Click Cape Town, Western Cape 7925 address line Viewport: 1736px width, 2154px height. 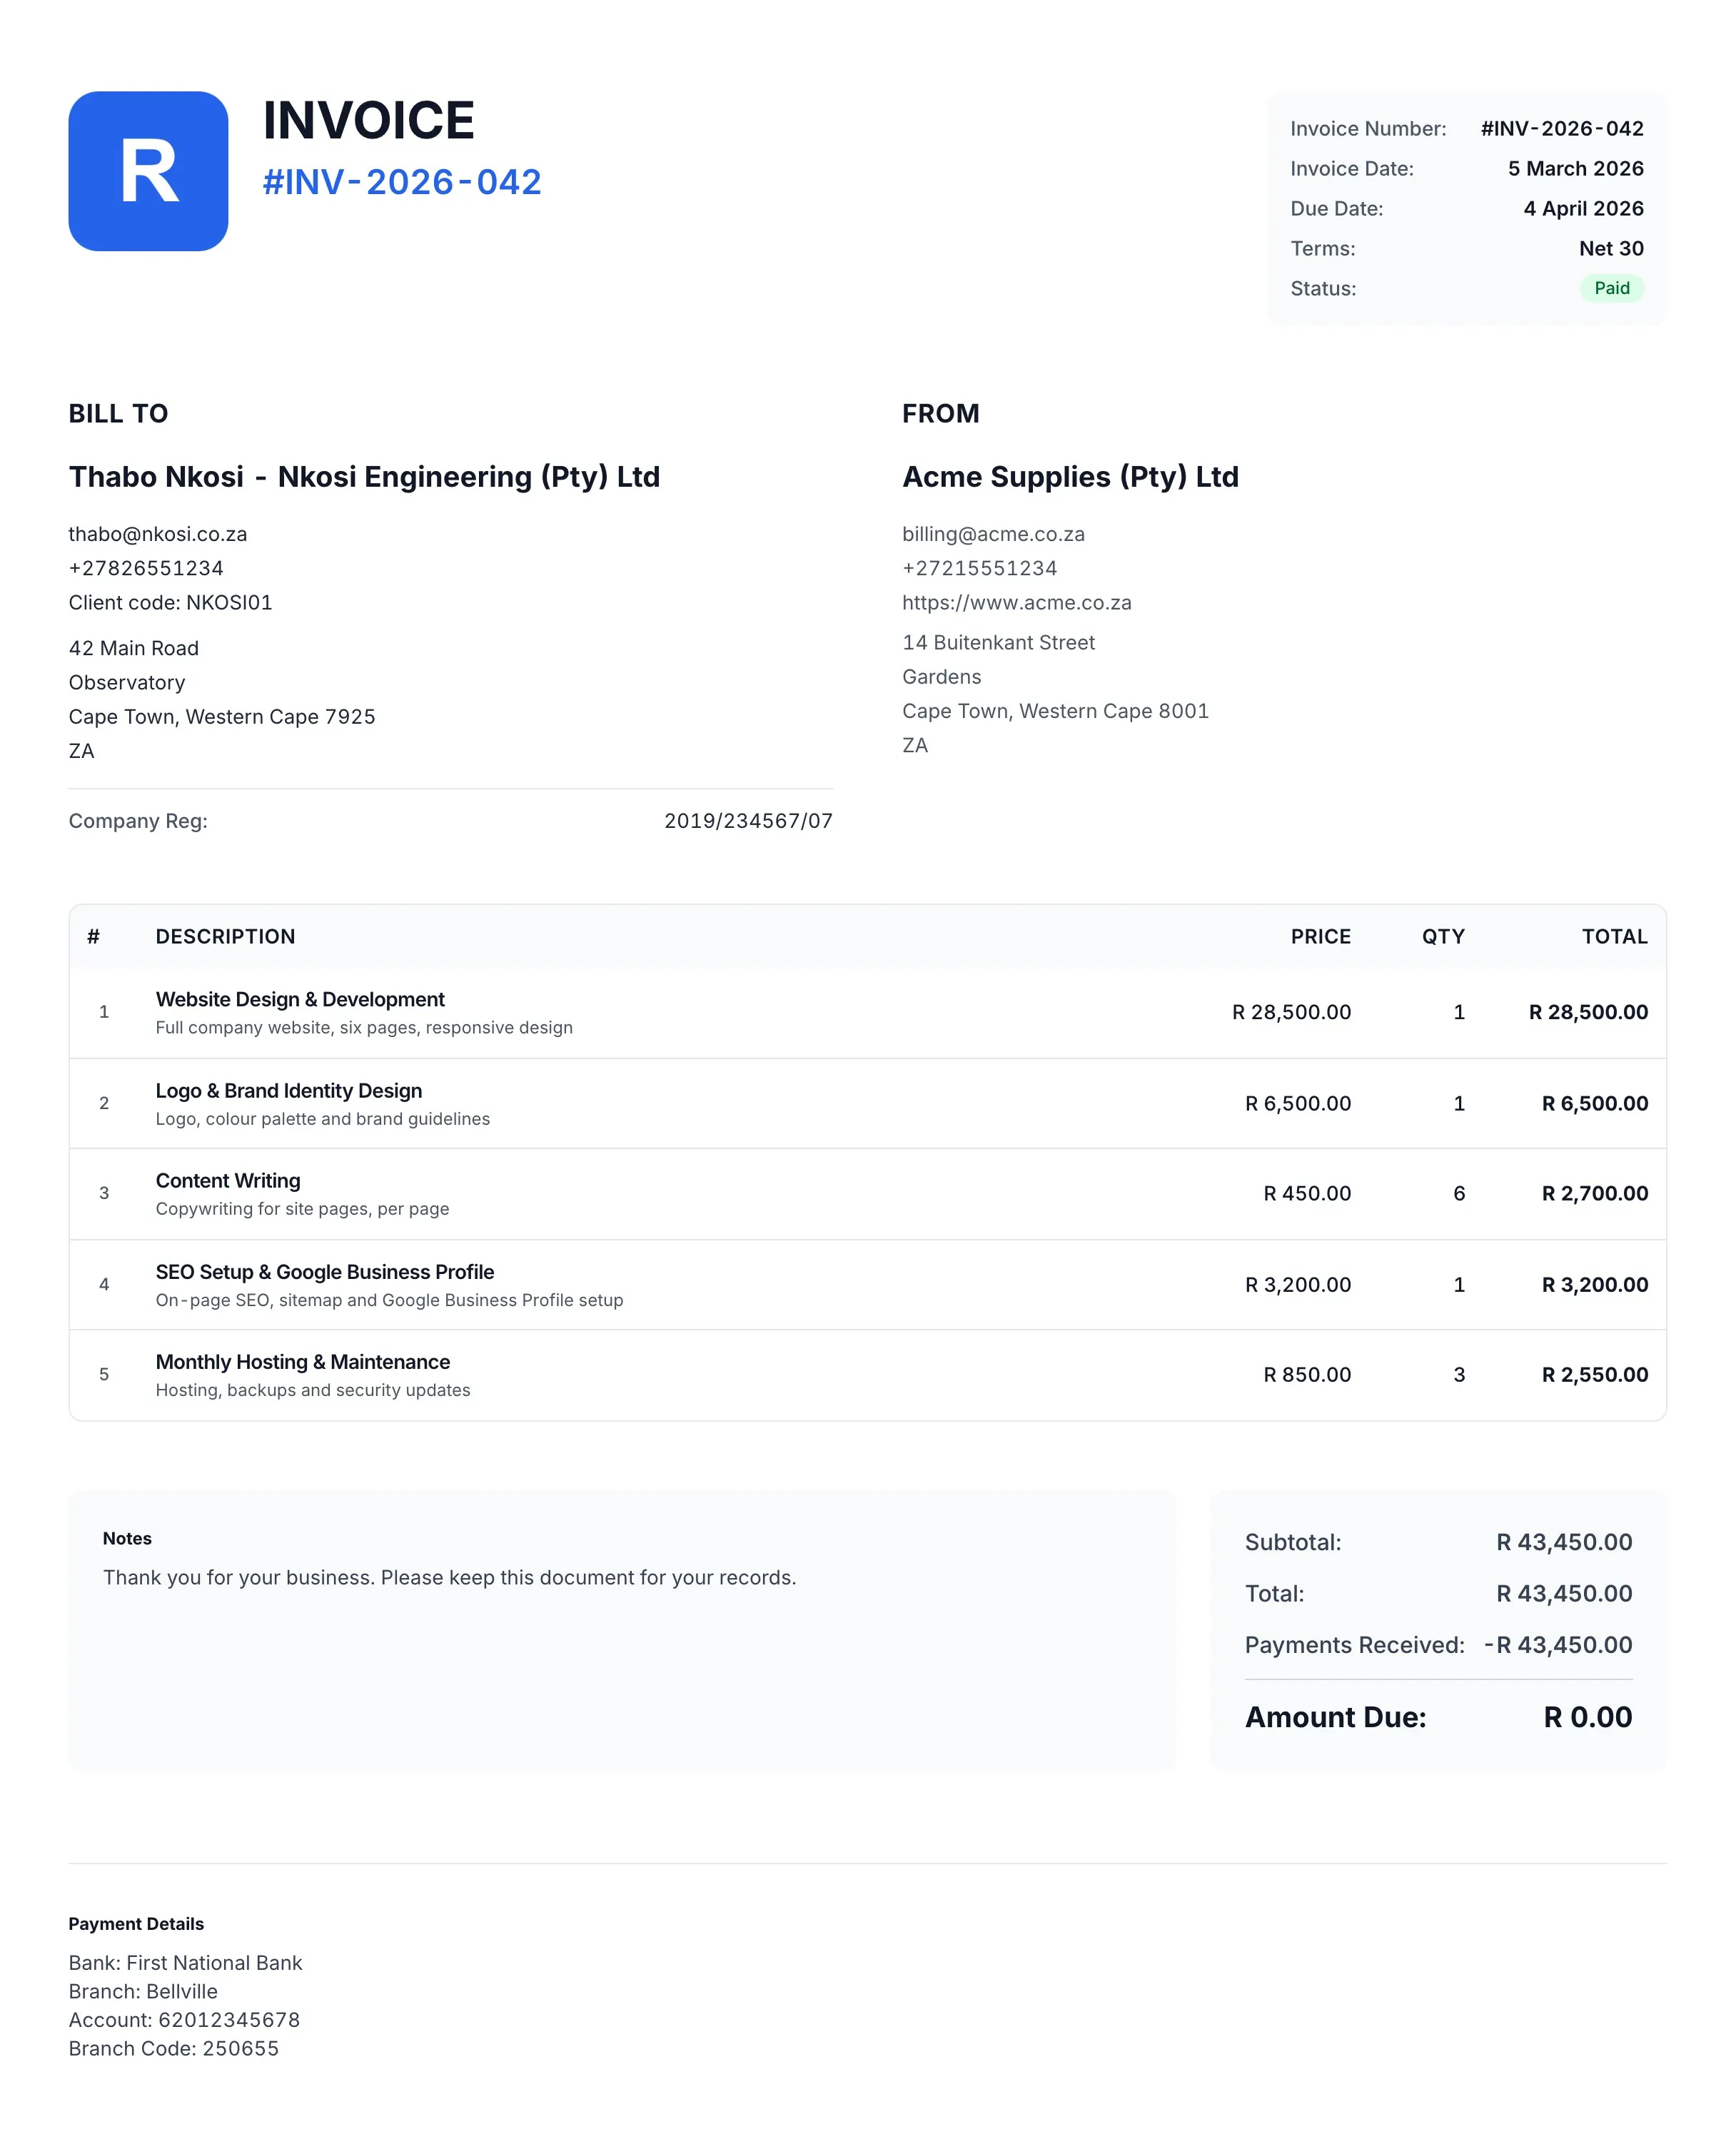222,716
